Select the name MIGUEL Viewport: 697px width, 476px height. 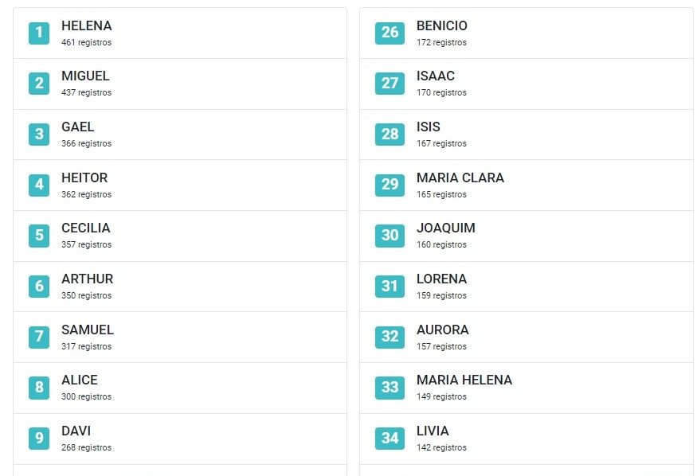pyautogui.click(x=85, y=76)
